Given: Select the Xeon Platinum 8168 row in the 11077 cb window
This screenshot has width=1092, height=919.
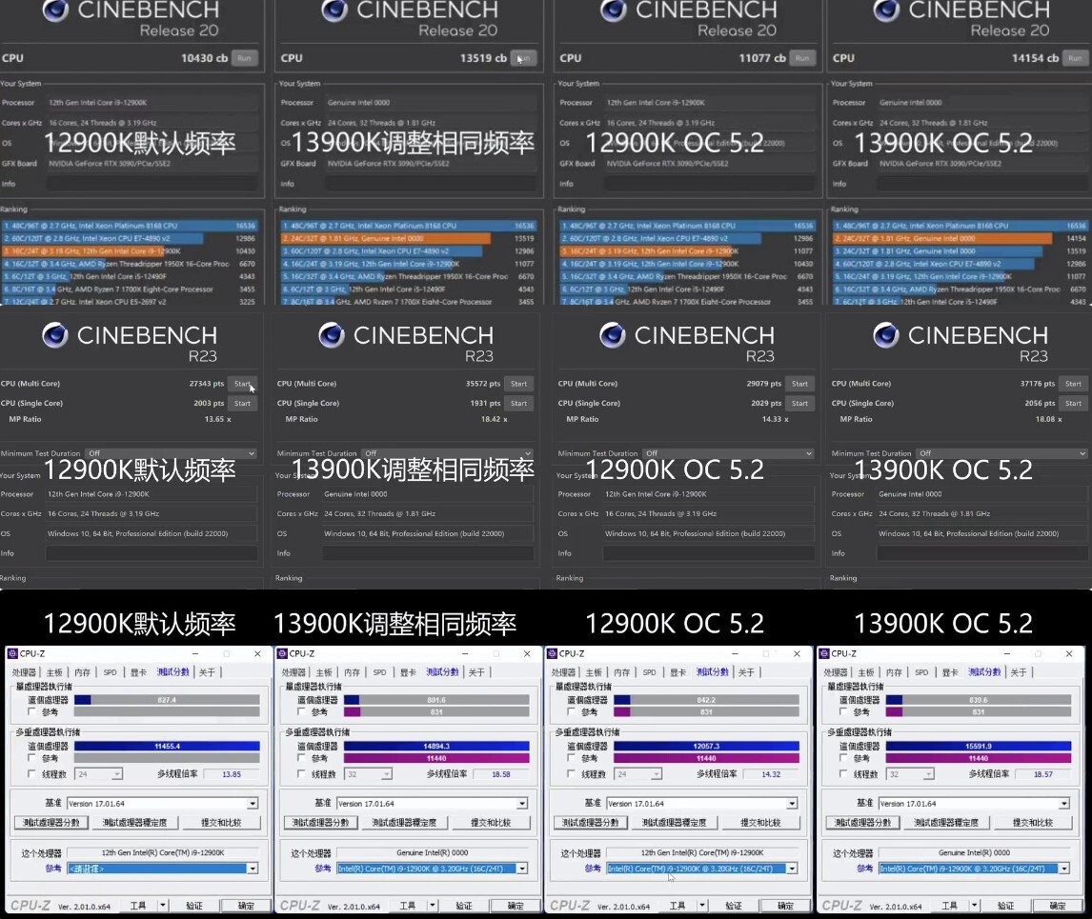Looking at the screenshot, I should click(x=687, y=227).
